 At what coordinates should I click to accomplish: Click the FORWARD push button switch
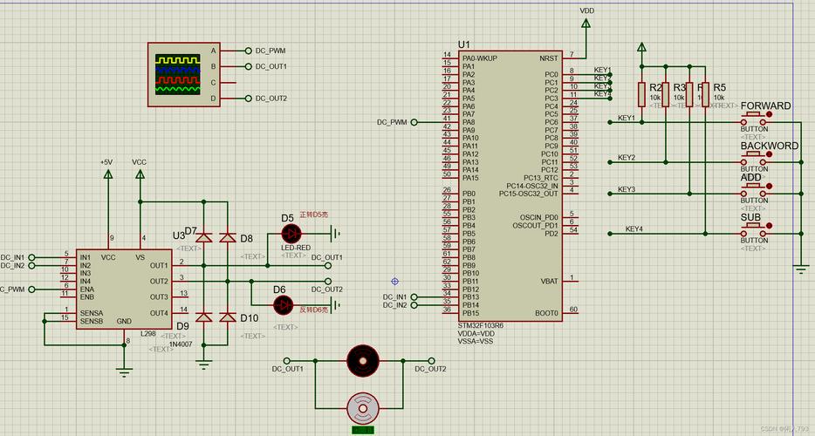pos(754,119)
